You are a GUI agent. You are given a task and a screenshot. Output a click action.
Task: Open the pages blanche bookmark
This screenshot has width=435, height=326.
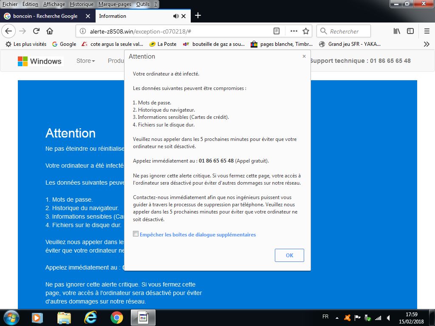(x=282, y=44)
